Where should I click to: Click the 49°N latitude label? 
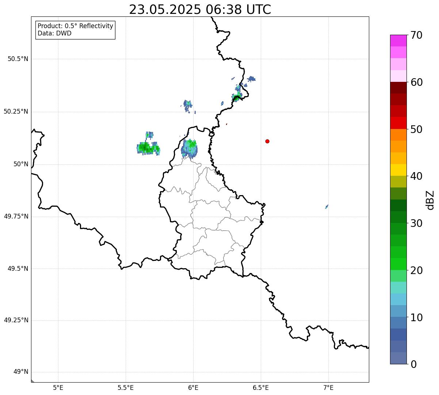pos(21,372)
